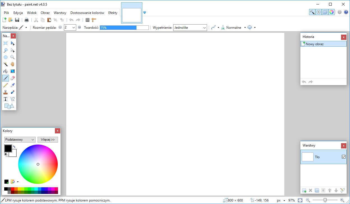This screenshot has width=350, height=204.
Task: Open the Plik menu
Action: [x=6, y=13]
